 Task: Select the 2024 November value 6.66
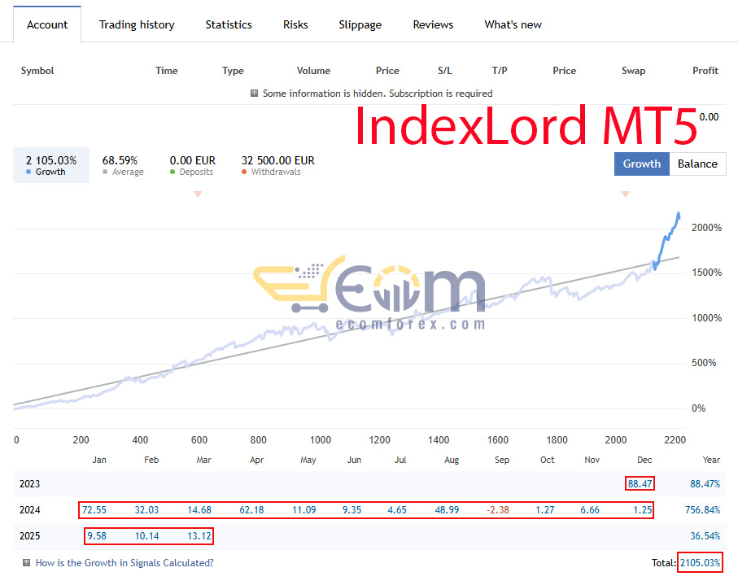[x=590, y=509]
